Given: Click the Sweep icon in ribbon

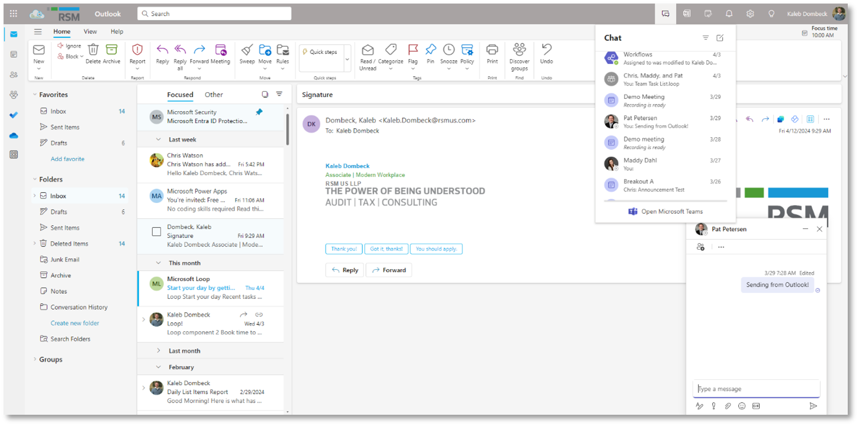Looking at the screenshot, I should pos(247,51).
